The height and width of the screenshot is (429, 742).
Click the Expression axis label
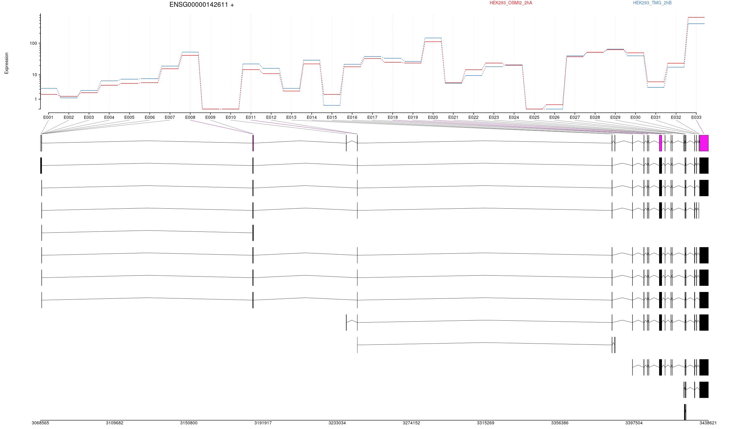tap(6, 63)
